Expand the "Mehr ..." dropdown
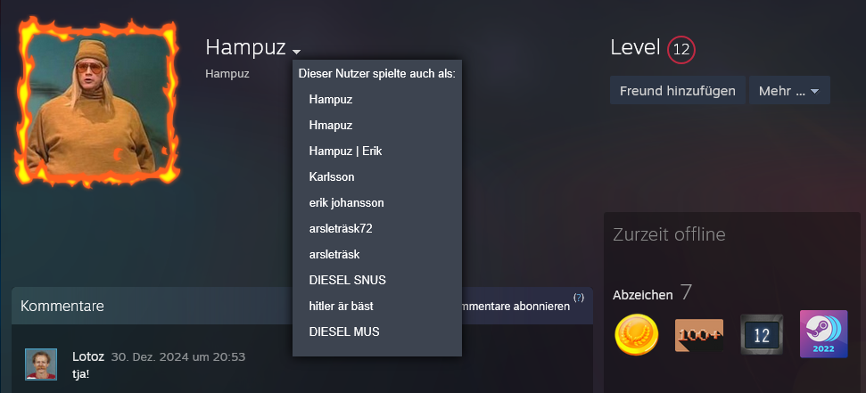The width and height of the screenshot is (866, 393). (789, 91)
